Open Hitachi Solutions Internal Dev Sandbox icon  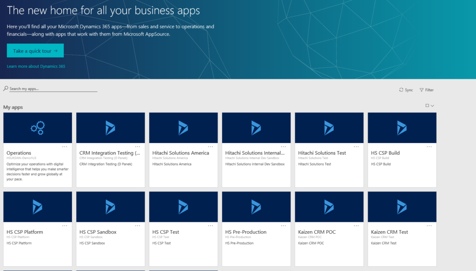pyautogui.click(x=256, y=128)
